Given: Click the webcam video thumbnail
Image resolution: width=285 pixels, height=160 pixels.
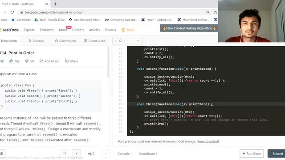Looking at the screenshot, I should click(252, 21).
